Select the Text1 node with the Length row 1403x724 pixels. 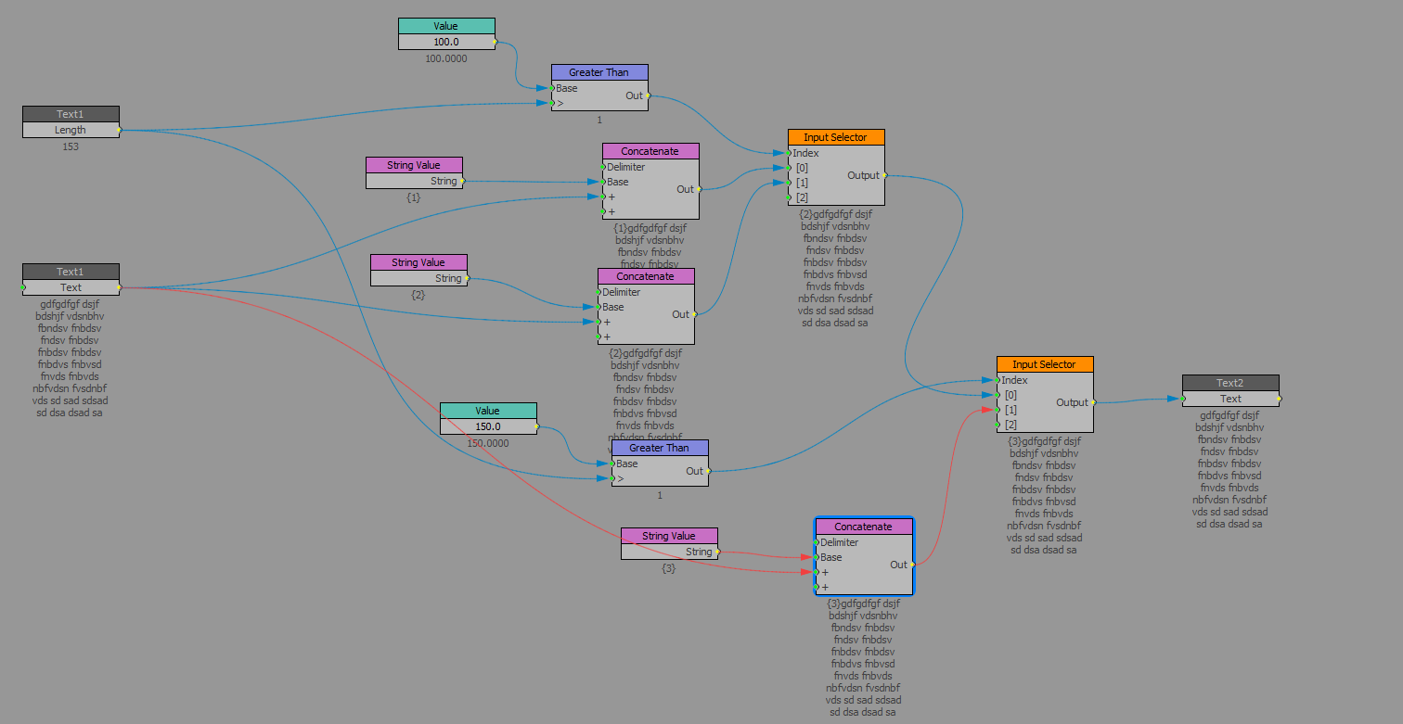click(71, 114)
